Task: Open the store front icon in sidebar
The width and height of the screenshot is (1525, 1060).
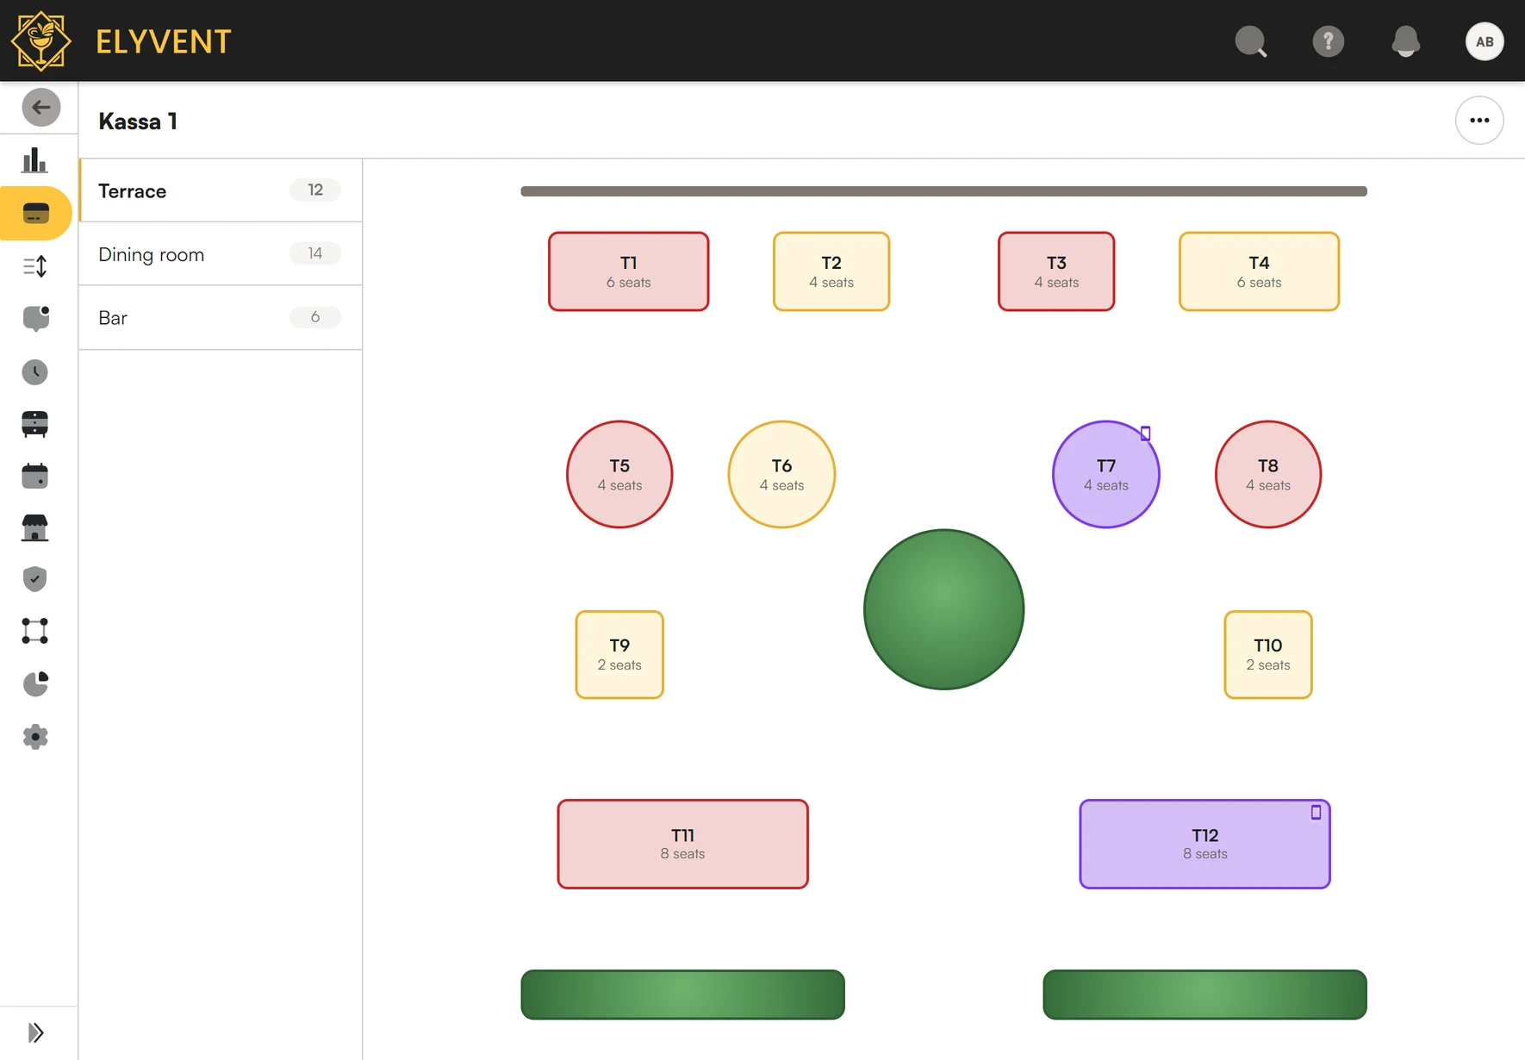Action: tap(34, 527)
